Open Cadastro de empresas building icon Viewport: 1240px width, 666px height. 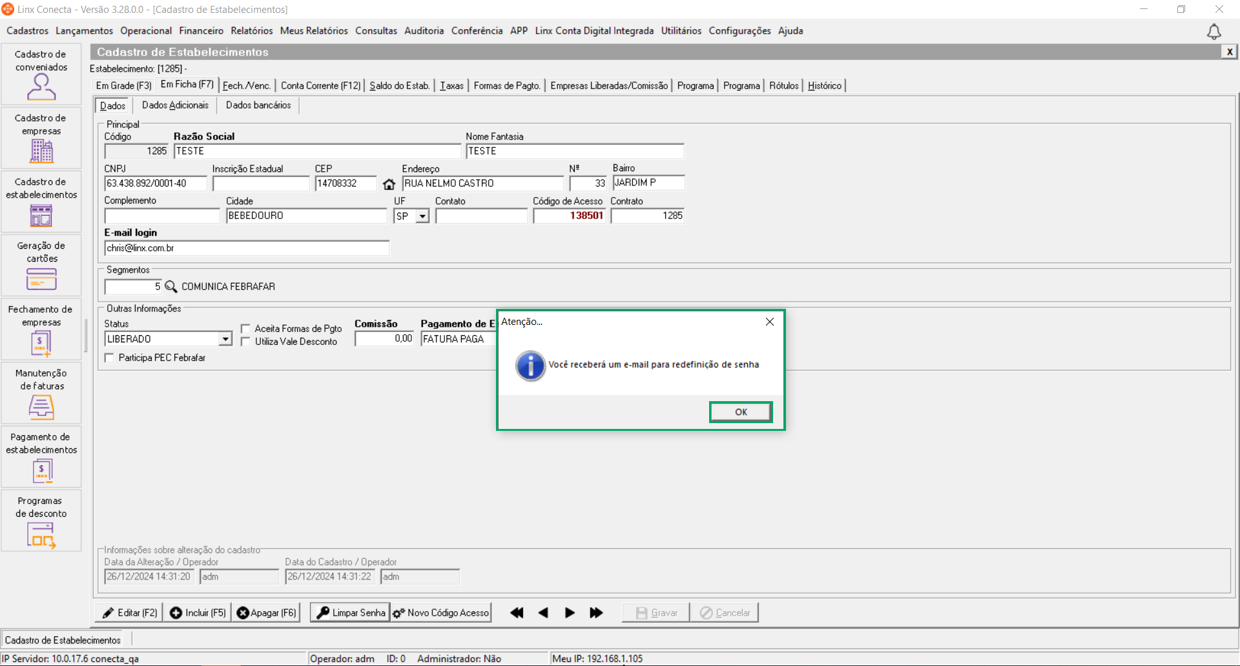coord(41,151)
